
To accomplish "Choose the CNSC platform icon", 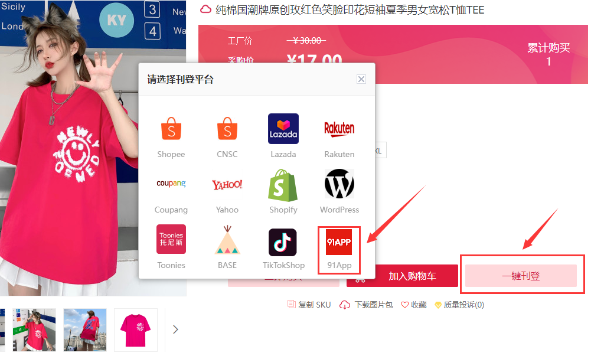I will point(227,129).
